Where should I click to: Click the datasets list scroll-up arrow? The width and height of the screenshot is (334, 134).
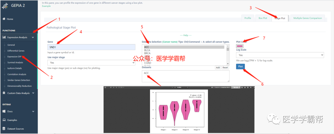[228, 46]
